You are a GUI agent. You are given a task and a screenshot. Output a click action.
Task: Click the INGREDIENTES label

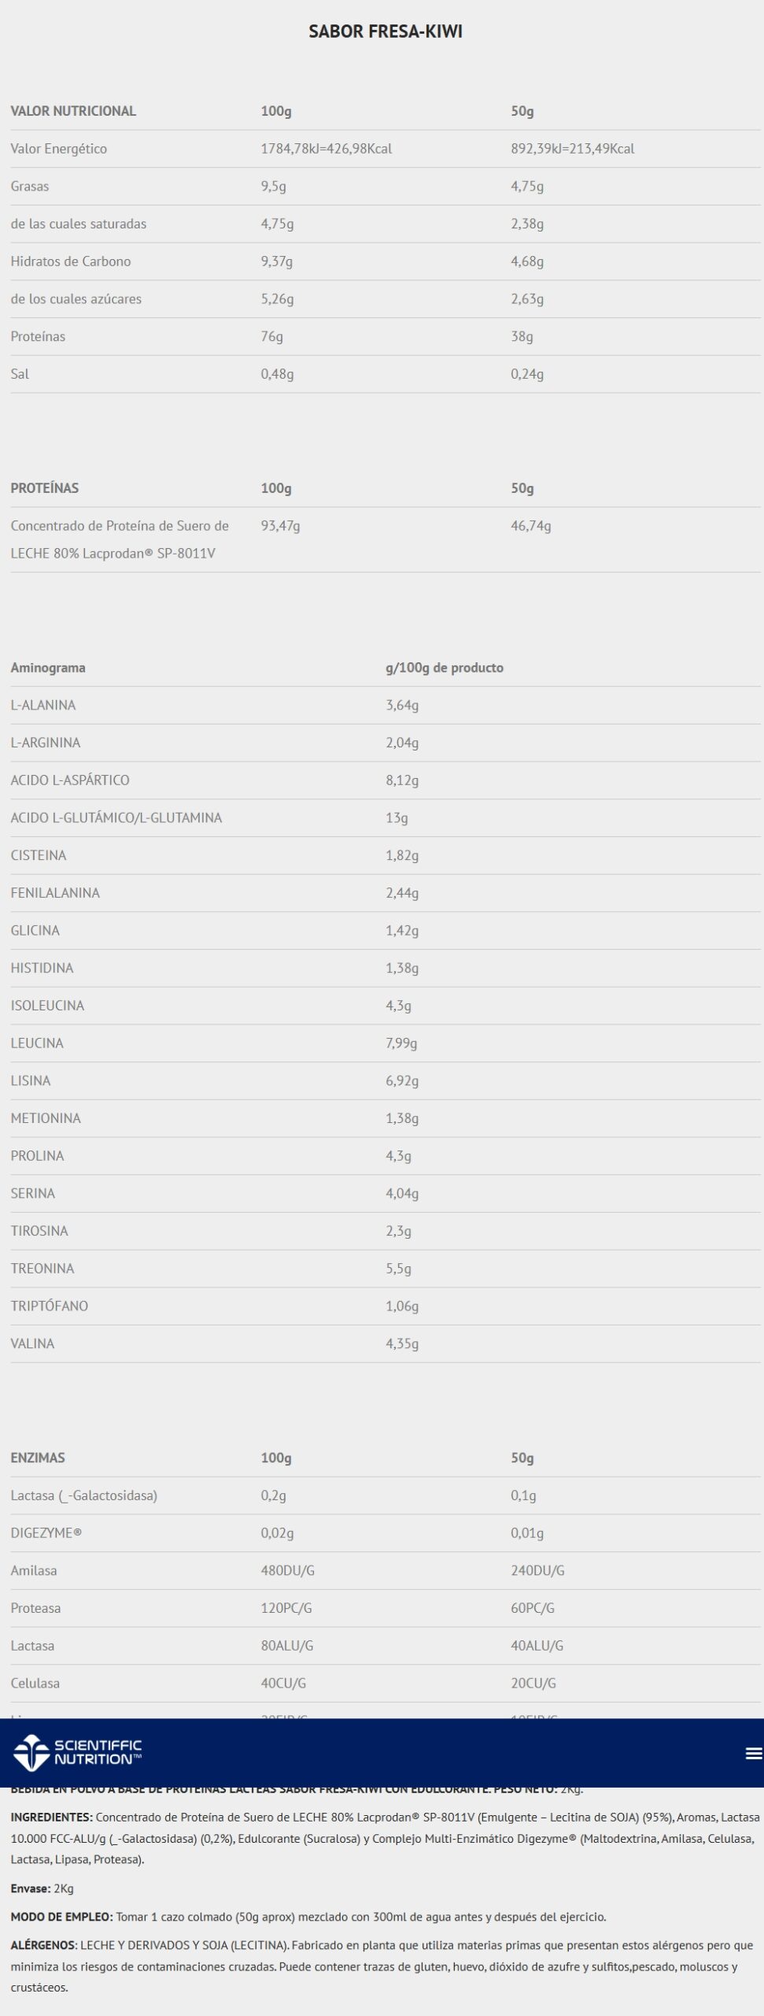coord(52,1818)
